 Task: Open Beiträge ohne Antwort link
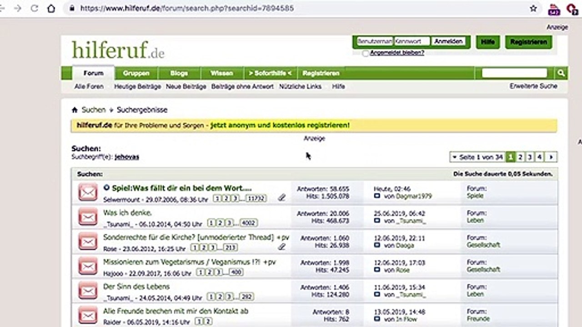(242, 86)
